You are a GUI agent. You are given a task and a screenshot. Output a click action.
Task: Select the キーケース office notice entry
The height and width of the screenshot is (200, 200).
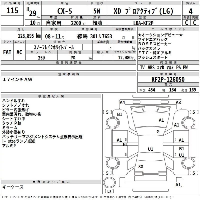(13, 187)
